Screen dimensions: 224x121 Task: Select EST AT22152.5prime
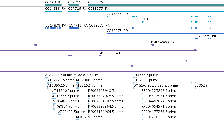pos(89,85)
